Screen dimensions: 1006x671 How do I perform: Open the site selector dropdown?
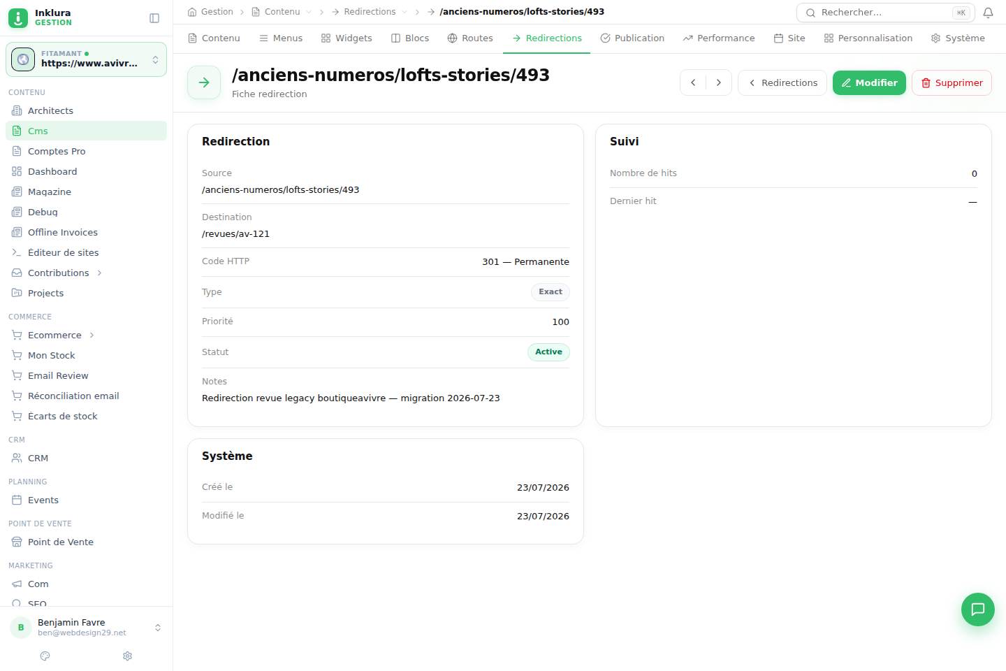point(86,59)
